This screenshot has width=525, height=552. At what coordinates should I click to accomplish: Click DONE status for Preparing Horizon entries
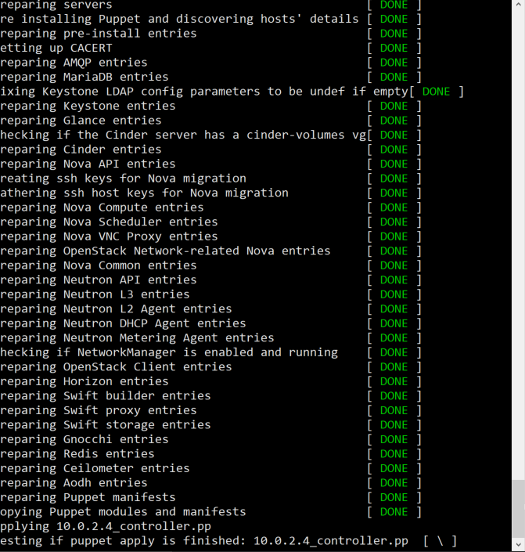point(394,381)
